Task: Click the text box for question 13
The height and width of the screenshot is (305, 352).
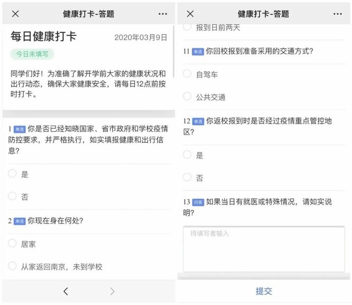Action: [264, 249]
